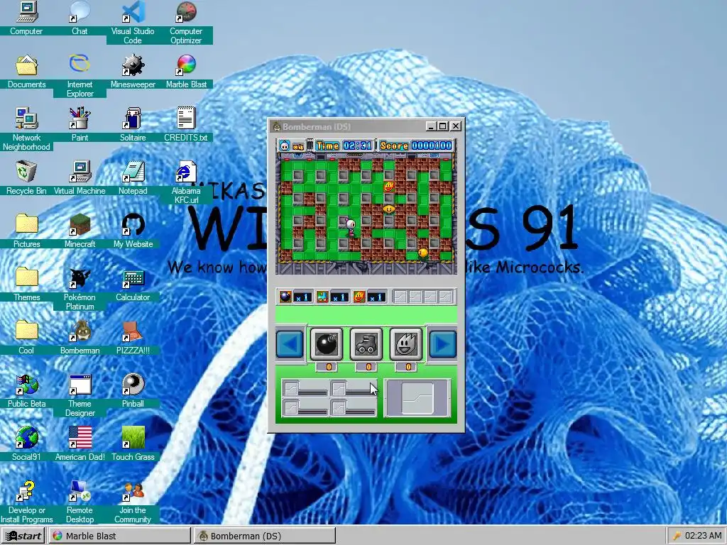Click the speed skate count indicator
This screenshot has height=545, width=727.
coord(322,297)
